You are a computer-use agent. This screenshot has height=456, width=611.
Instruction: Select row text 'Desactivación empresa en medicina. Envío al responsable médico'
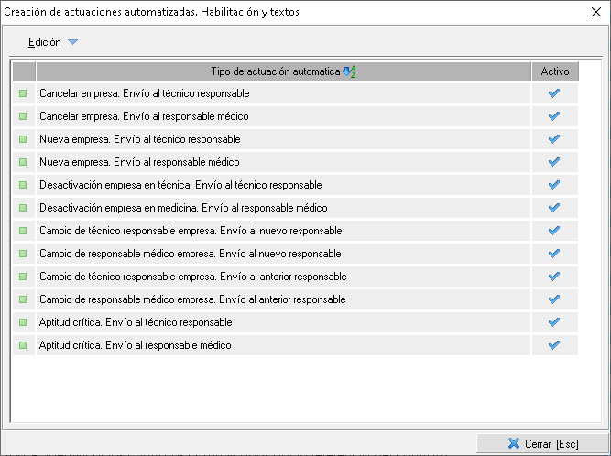pyautogui.click(x=183, y=208)
